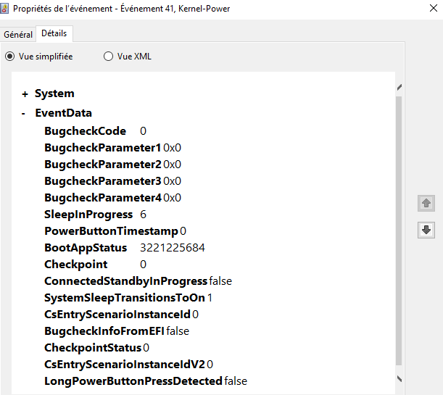This screenshot has height=395, width=443.
Task: Close the event properties window
Action: (x=434, y=8)
